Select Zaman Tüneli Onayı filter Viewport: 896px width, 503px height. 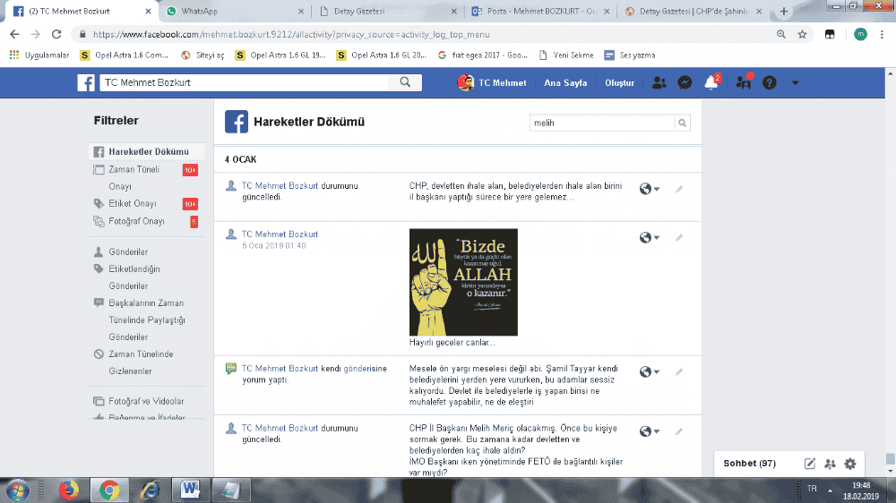[133, 169]
